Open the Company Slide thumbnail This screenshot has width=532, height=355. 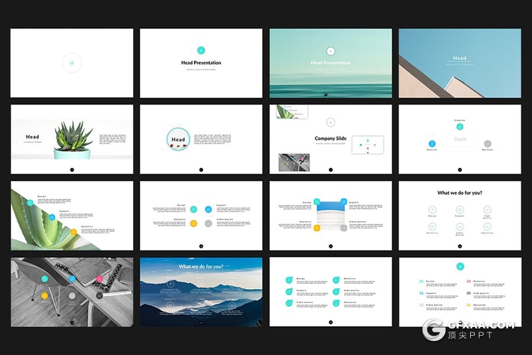(331, 140)
